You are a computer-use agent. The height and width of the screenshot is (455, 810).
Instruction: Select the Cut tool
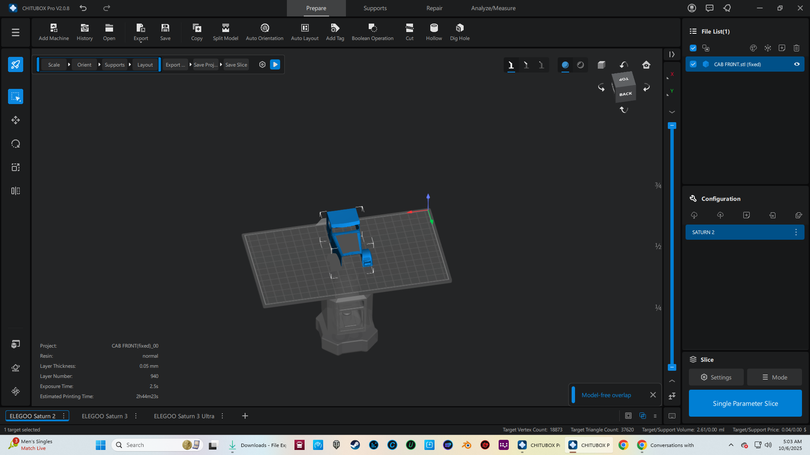click(x=410, y=32)
